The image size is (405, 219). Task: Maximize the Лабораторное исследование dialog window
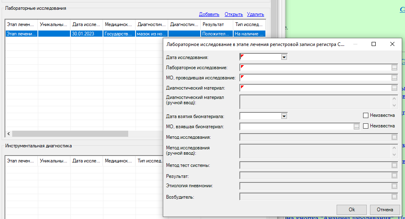point(374,44)
